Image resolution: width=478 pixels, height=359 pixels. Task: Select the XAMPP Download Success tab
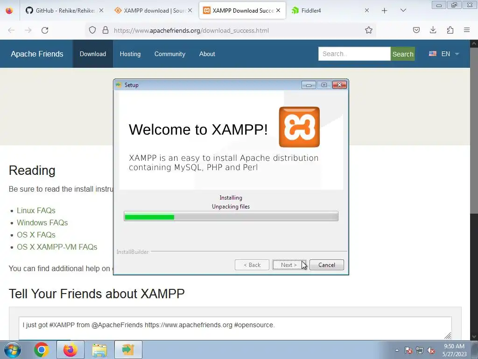[x=242, y=10]
